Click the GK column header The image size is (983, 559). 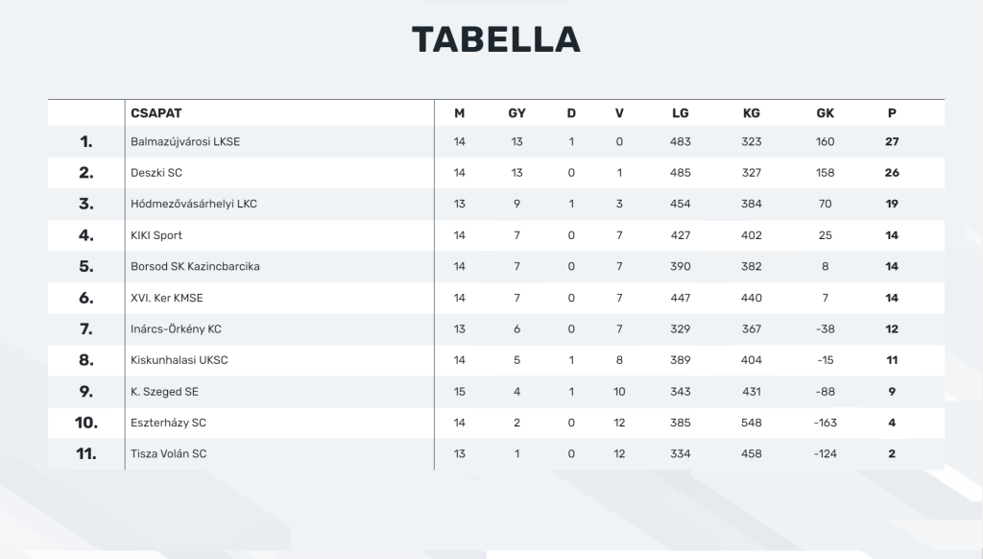[825, 112]
